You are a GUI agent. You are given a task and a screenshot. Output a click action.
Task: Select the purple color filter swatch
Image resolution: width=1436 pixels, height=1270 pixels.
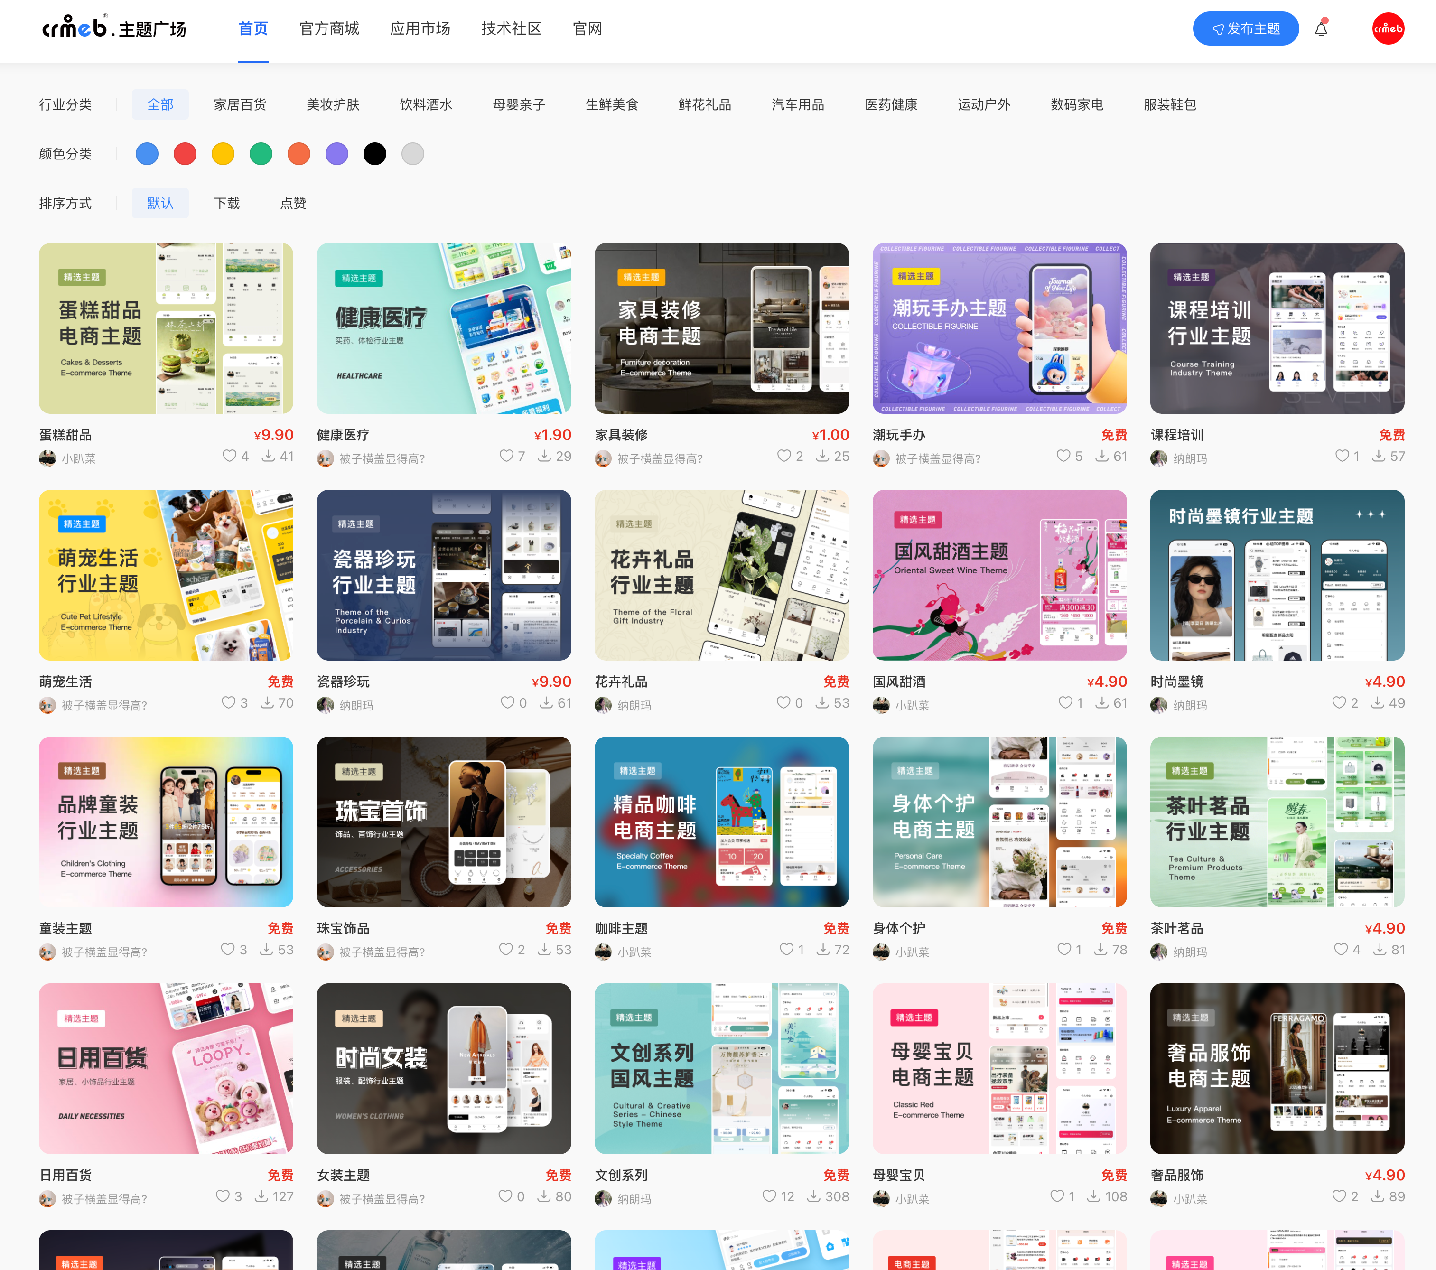click(x=336, y=154)
